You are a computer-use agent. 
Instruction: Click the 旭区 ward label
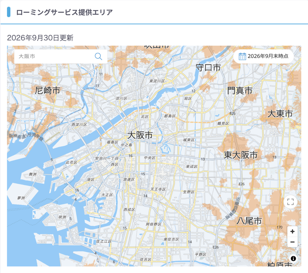click(x=188, y=98)
